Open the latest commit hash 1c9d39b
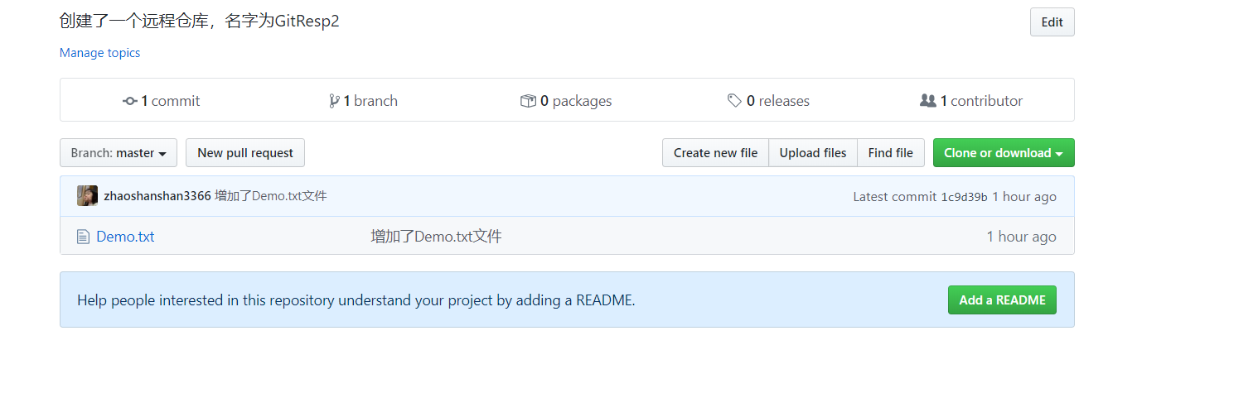The image size is (1258, 393). [964, 197]
